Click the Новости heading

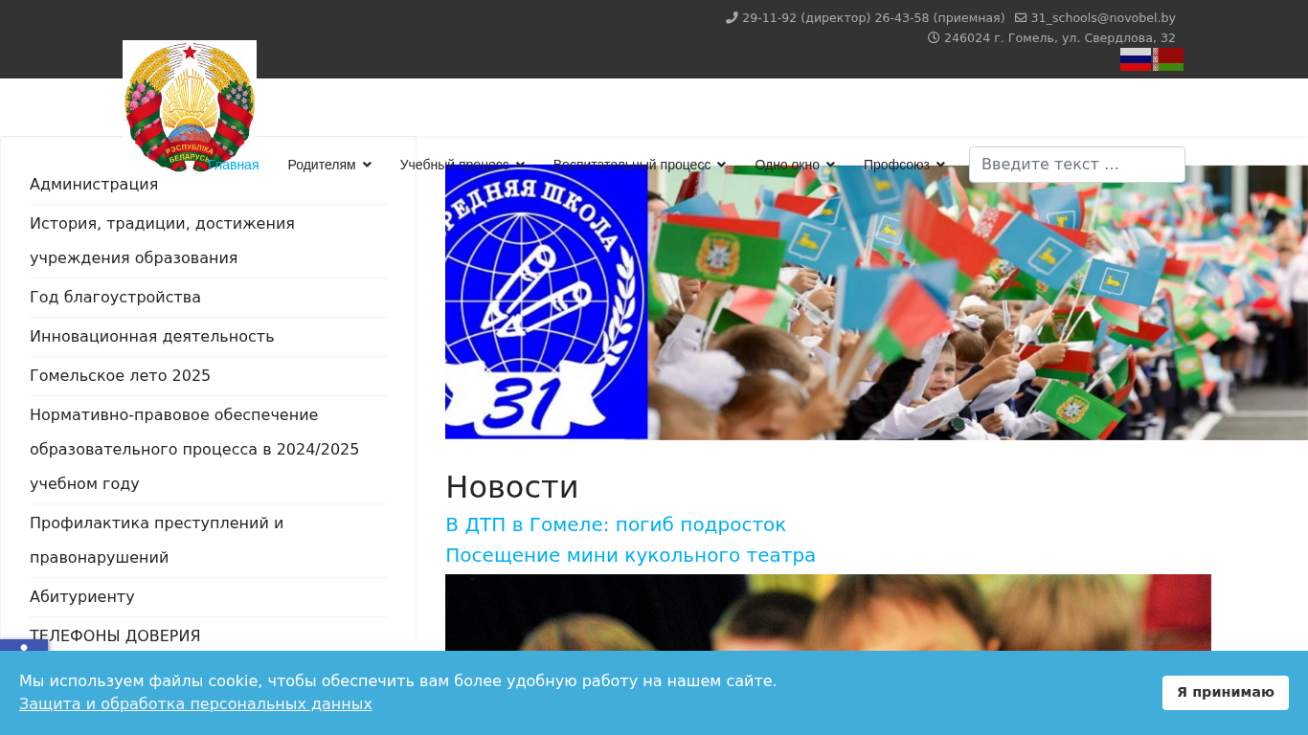coord(512,487)
